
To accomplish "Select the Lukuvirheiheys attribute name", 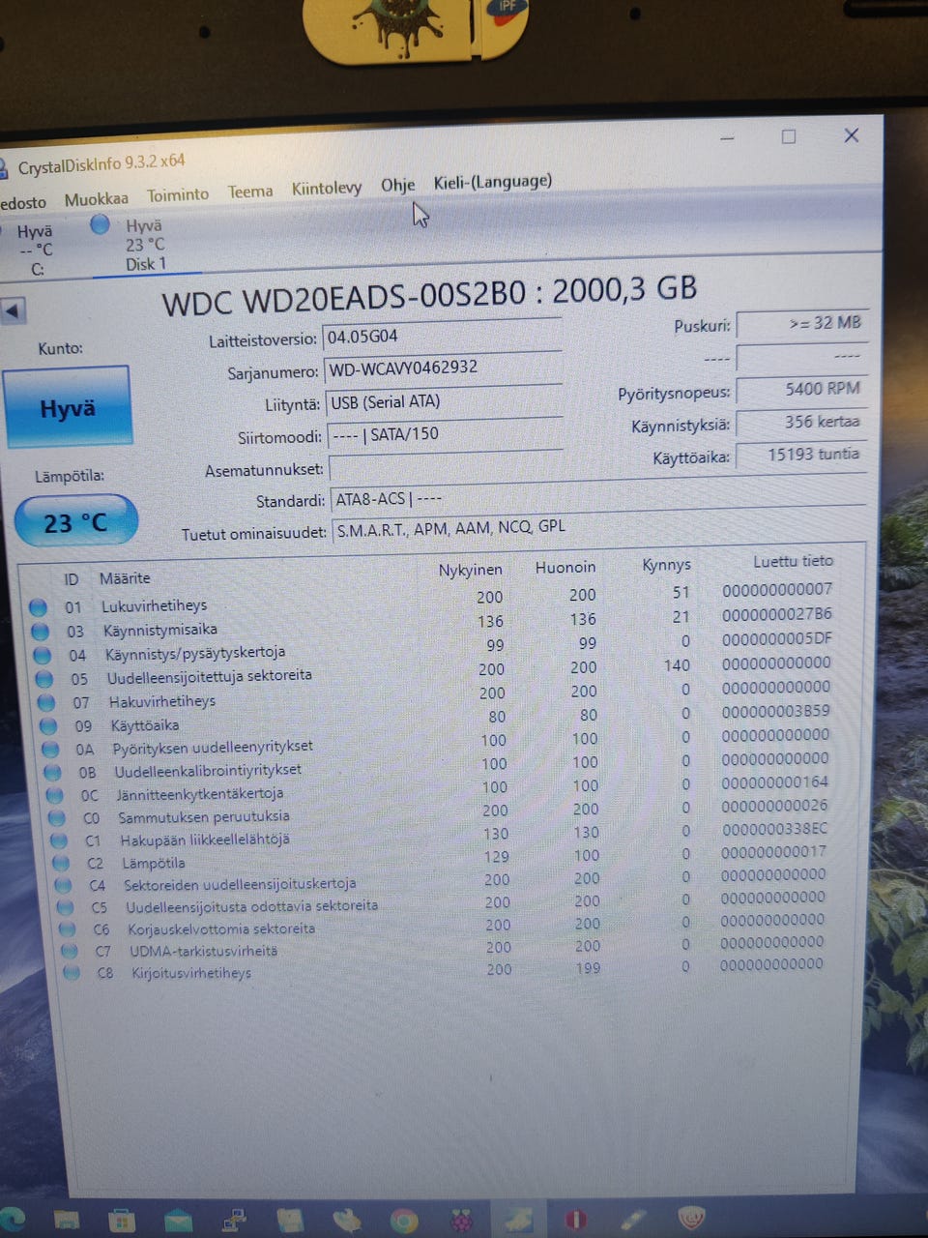I will [154, 605].
